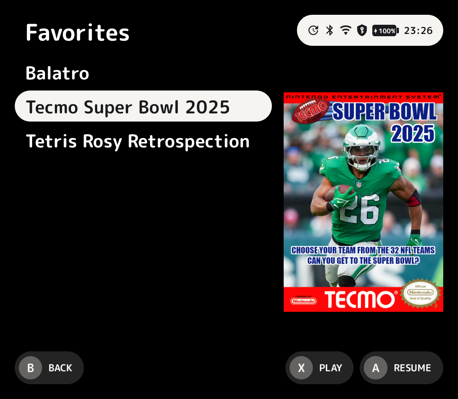The width and height of the screenshot is (458, 399).
Task: Choose Tetris Rosy Retrospection from list
Action: (x=138, y=141)
